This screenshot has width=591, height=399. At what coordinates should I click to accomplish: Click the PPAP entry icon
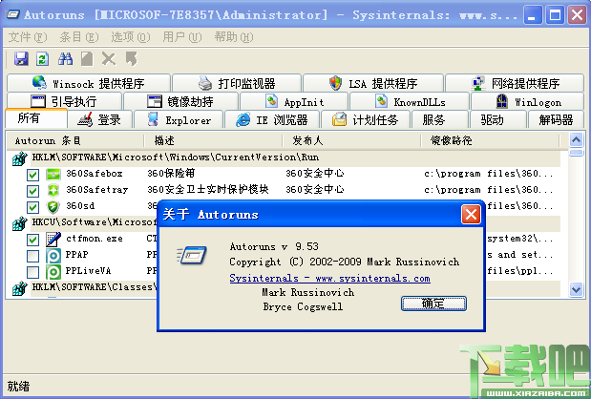53,255
